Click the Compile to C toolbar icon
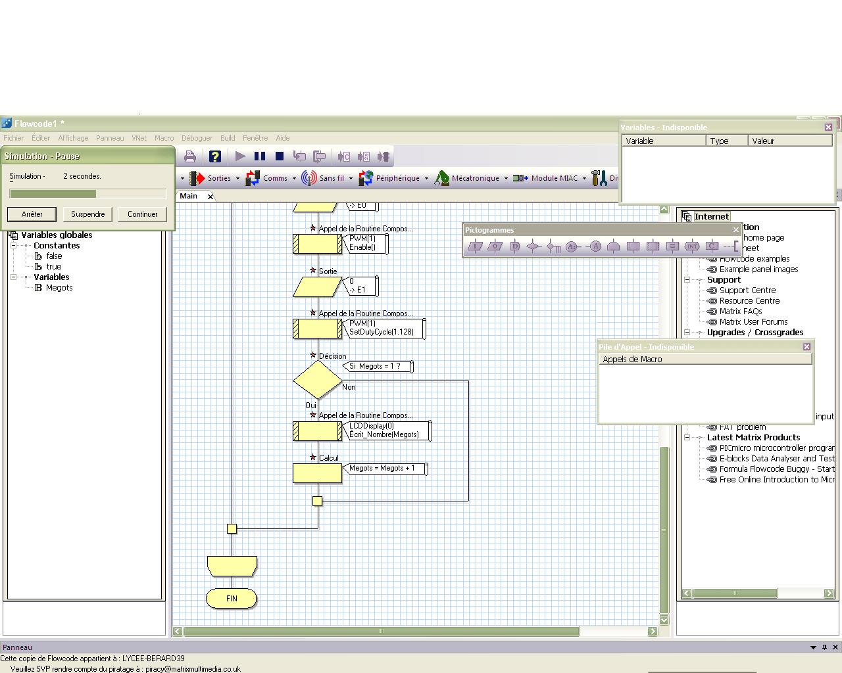 (344, 156)
